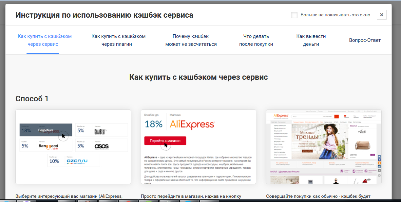Open the AliExpress 18% cashback thumbnail

click(x=199, y=147)
